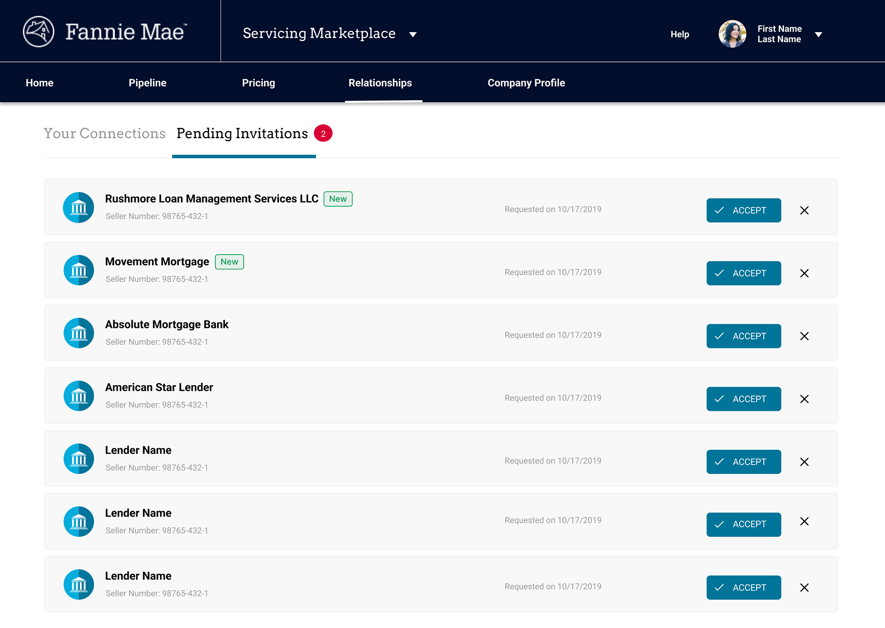The width and height of the screenshot is (885, 628).
Task: Decline the Movement Mortgage invitation using X
Action: point(804,273)
